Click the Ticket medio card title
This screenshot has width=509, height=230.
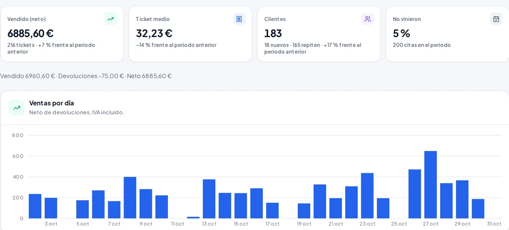[x=153, y=19]
